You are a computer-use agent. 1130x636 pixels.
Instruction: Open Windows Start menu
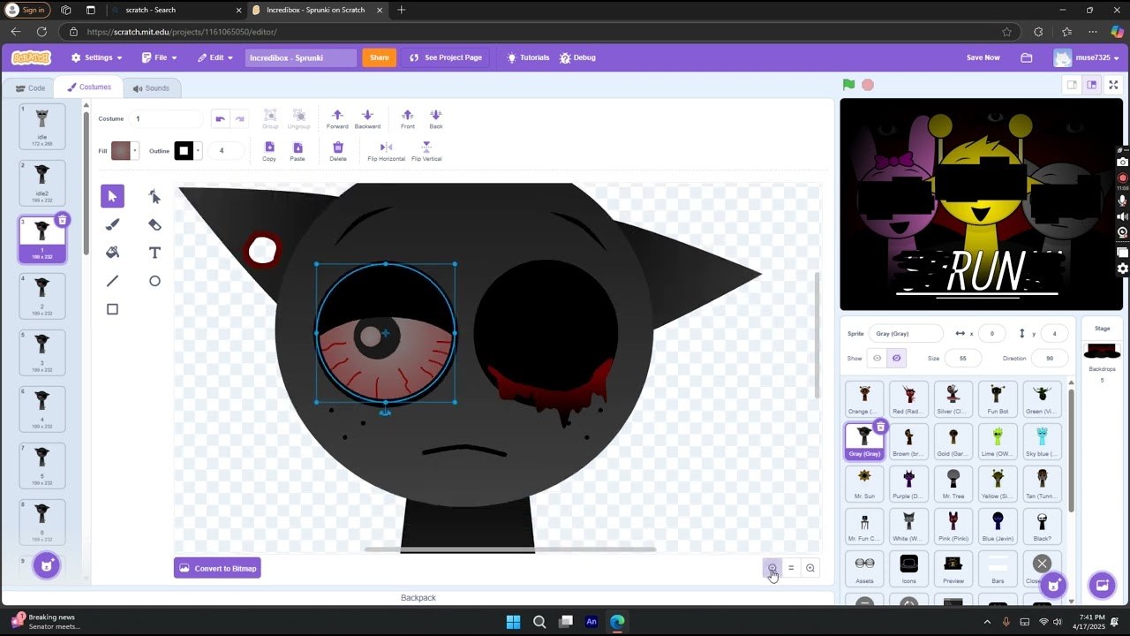coord(513,622)
